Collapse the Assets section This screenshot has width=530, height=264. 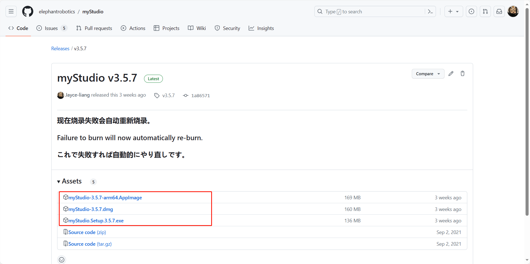tap(69, 181)
